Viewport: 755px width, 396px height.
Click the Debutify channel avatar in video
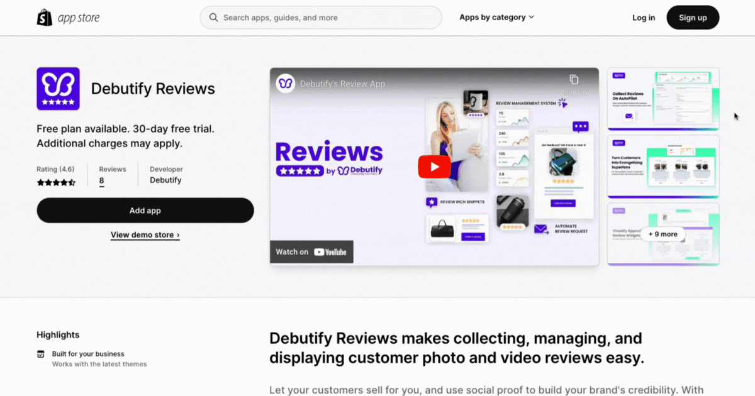click(286, 84)
